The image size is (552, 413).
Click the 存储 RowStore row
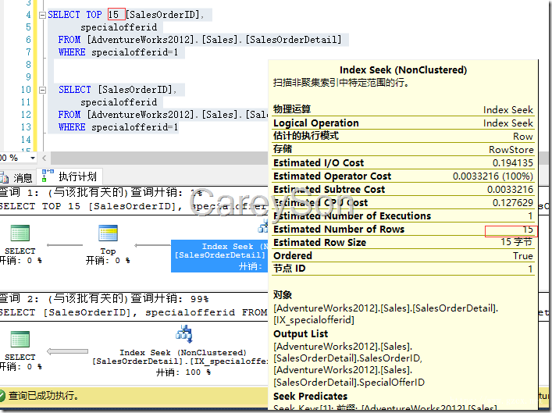coord(404,149)
